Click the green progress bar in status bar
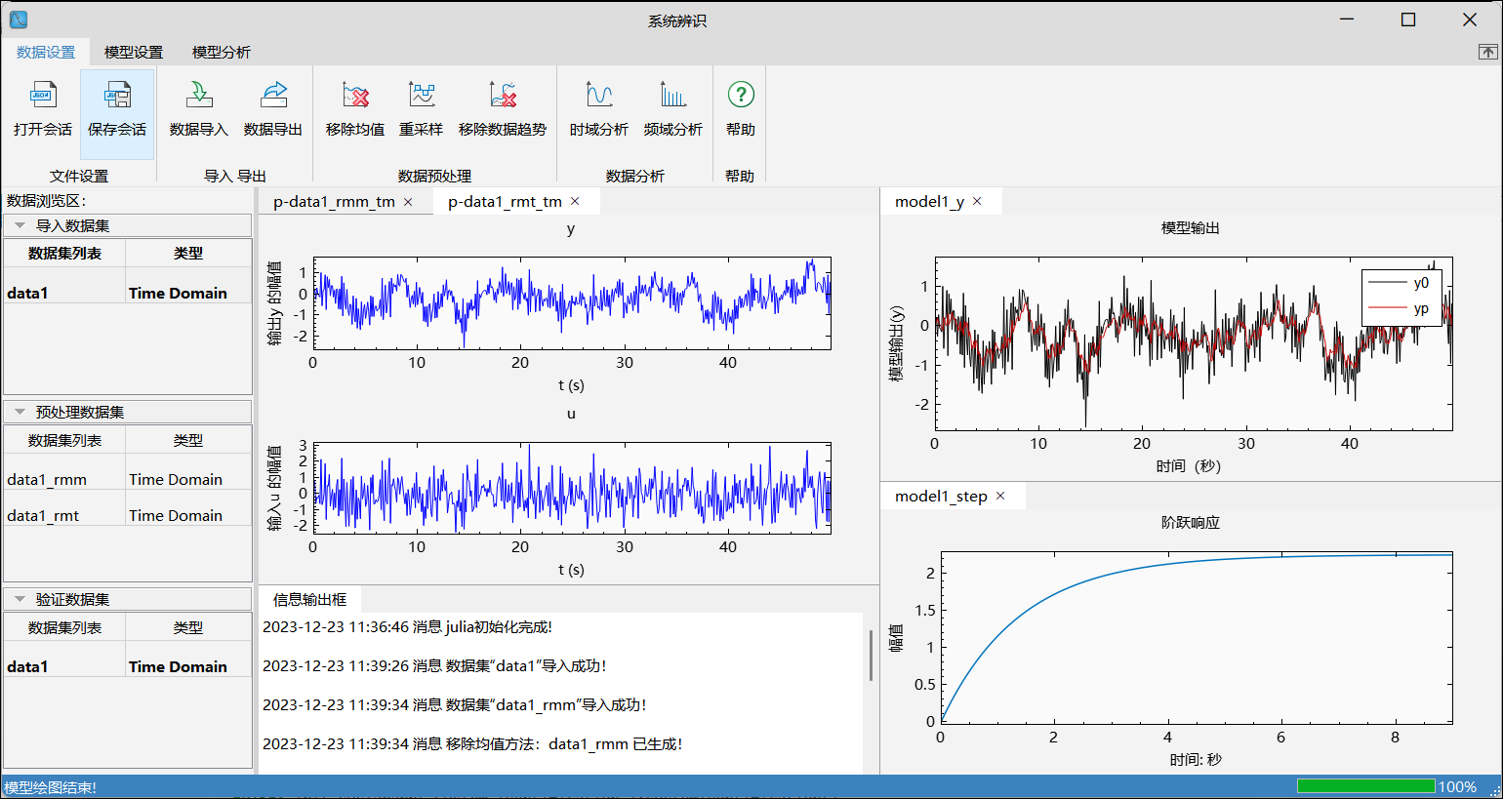 [x=1365, y=786]
